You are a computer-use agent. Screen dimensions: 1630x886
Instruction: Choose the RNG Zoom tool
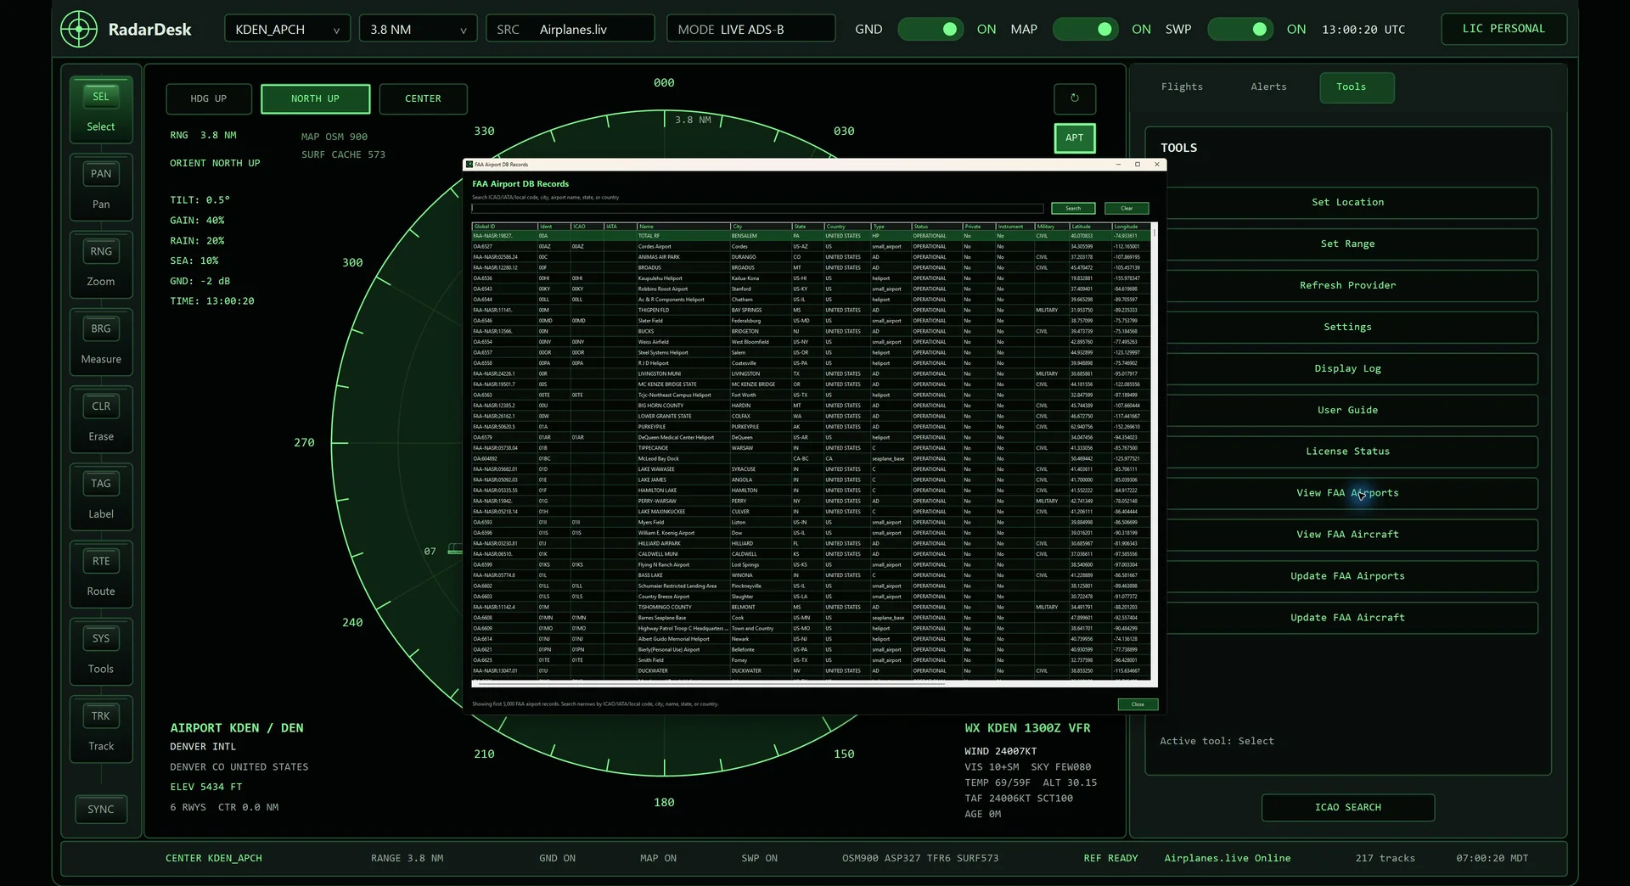101,266
